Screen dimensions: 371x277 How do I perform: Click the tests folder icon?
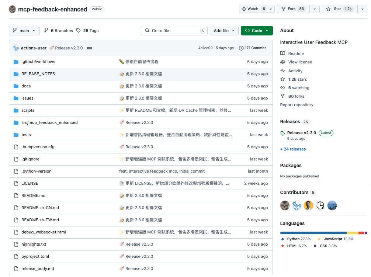(16, 135)
